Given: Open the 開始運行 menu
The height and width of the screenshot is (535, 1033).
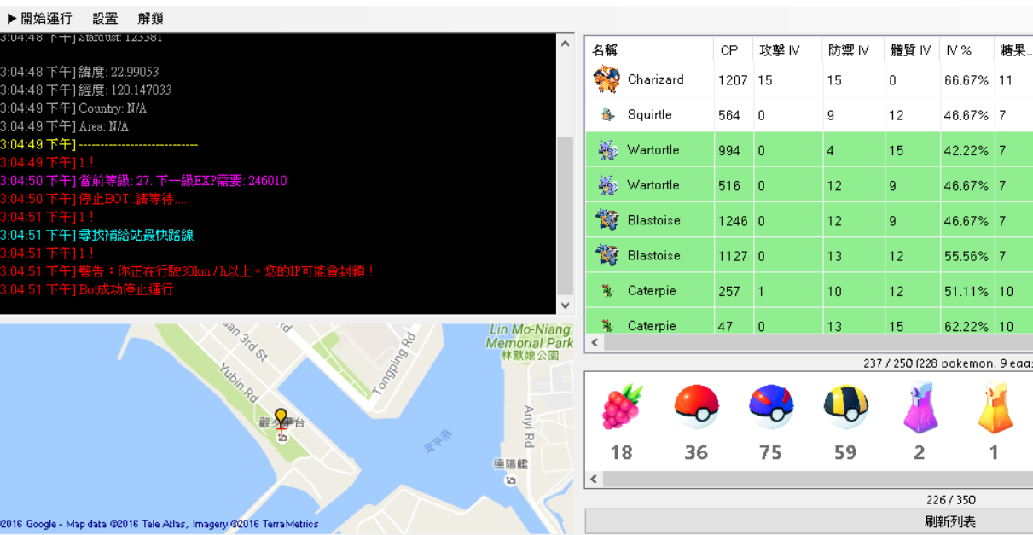Looking at the screenshot, I should pos(40,18).
